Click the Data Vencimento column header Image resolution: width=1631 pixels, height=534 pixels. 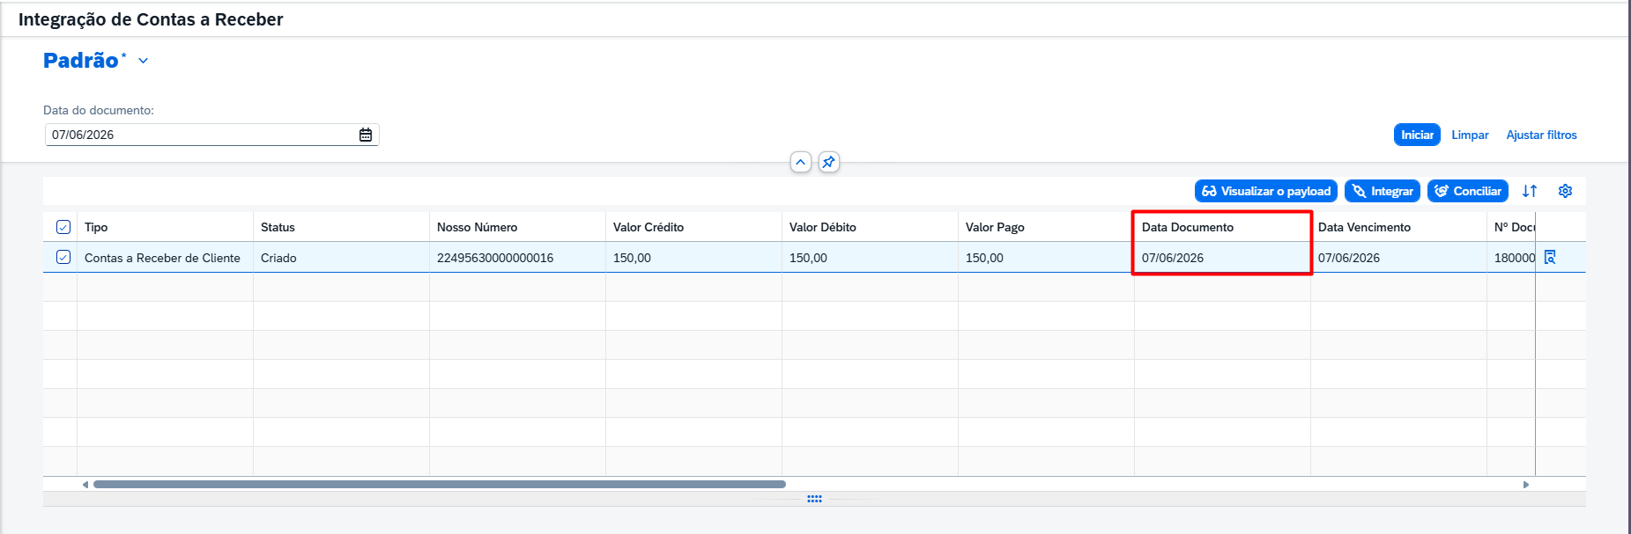[x=1398, y=227]
